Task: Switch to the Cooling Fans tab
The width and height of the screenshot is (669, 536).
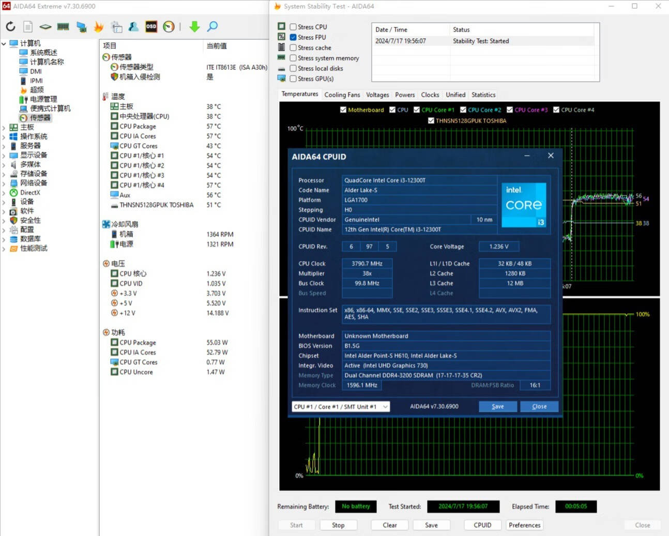Action: [x=342, y=95]
